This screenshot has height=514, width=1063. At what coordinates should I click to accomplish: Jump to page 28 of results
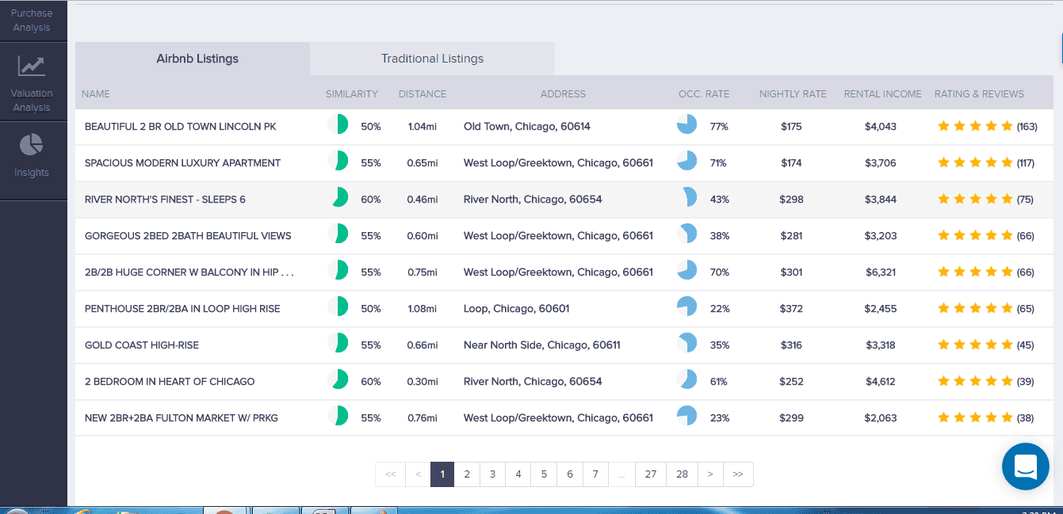click(682, 474)
